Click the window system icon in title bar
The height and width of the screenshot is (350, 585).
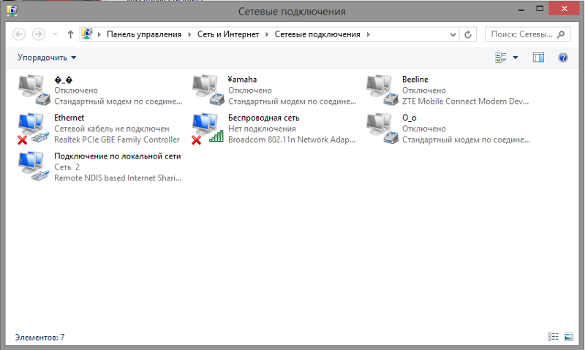[12, 11]
